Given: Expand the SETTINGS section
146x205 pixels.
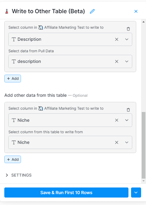Looking at the screenshot, I should [x=19, y=175].
